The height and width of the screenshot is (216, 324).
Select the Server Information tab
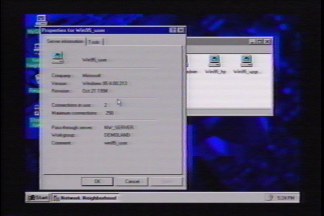(x=65, y=41)
